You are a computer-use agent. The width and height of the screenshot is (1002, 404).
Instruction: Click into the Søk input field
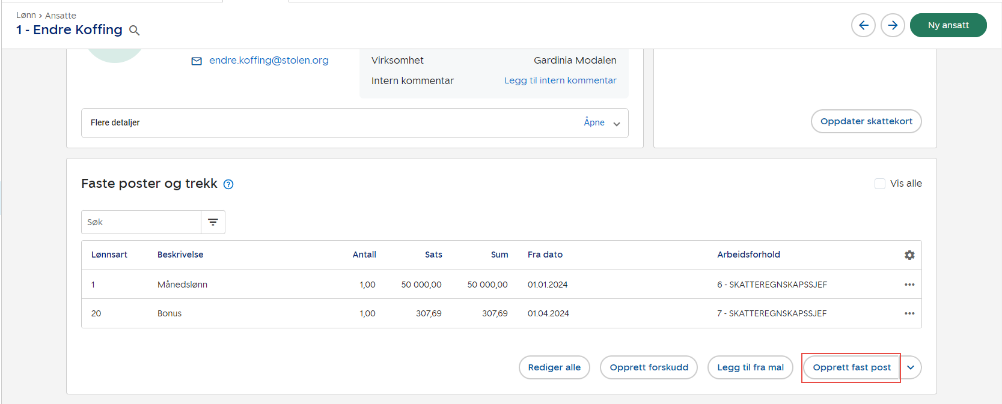point(141,222)
